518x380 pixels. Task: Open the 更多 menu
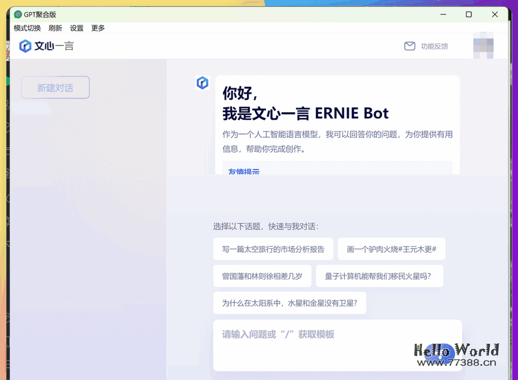click(x=98, y=28)
